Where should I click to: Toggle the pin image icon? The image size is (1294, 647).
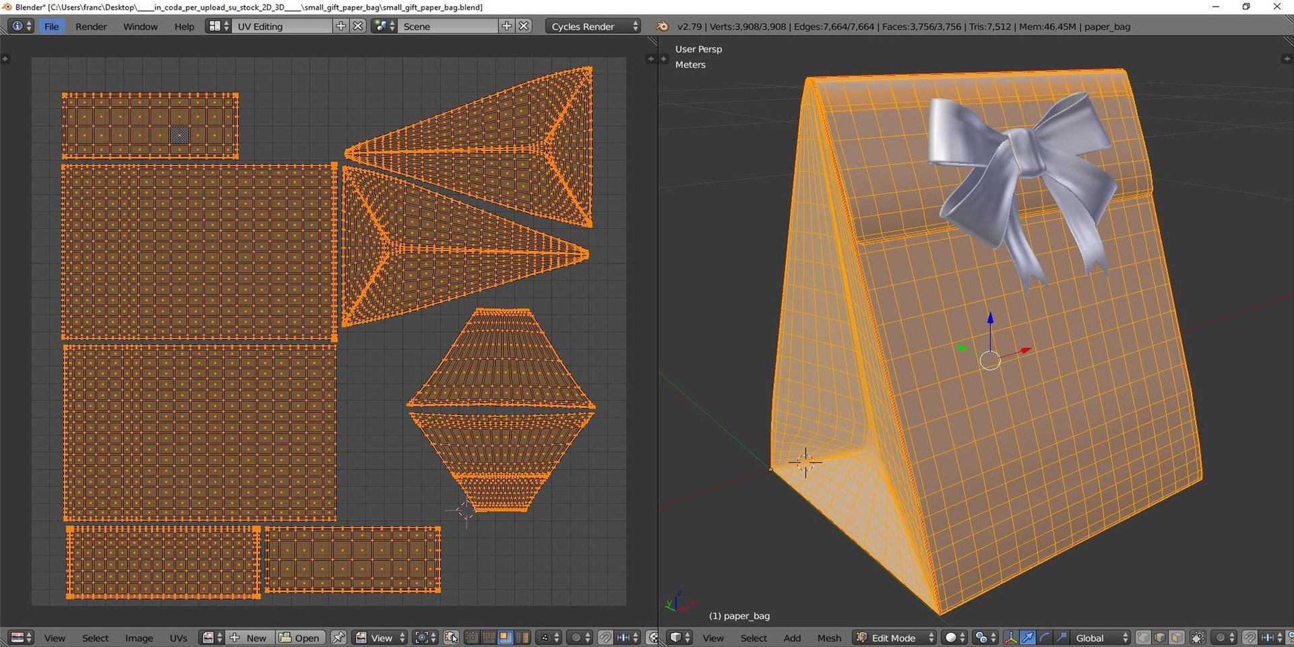pyautogui.click(x=338, y=638)
